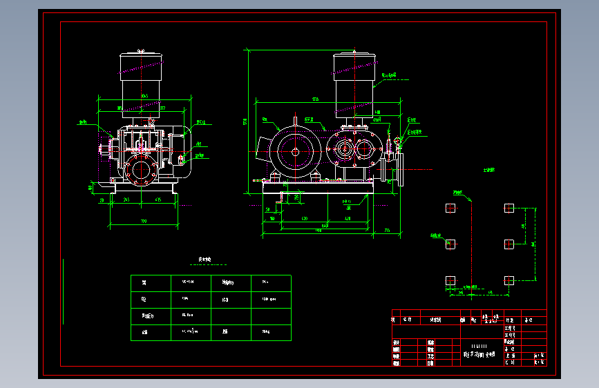The height and width of the screenshot is (388, 599).
Task: Click the top-left cell of the green parameter table
Action: (x=151, y=283)
